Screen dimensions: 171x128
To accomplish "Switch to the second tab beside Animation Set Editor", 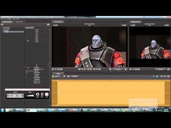I will [x=19, y=22].
